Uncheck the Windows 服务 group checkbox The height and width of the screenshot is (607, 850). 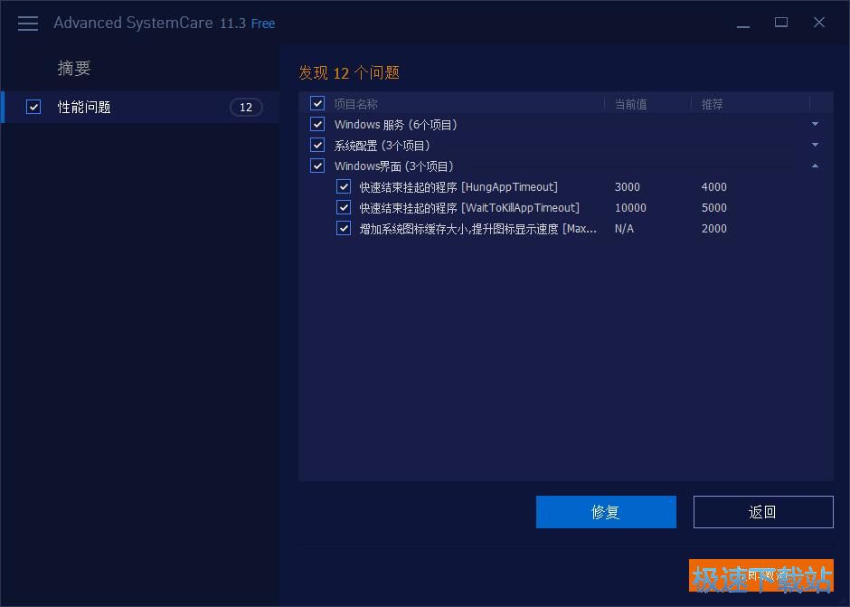pos(317,124)
